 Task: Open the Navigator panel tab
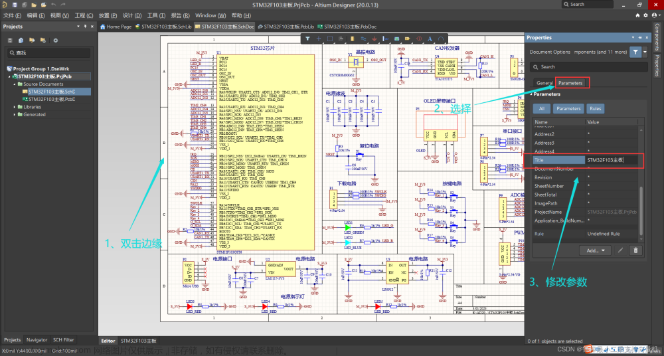[x=37, y=340]
